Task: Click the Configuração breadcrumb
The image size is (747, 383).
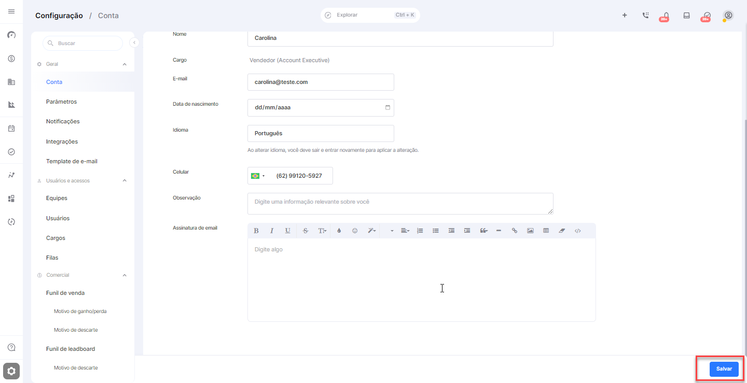Action: pyautogui.click(x=59, y=16)
